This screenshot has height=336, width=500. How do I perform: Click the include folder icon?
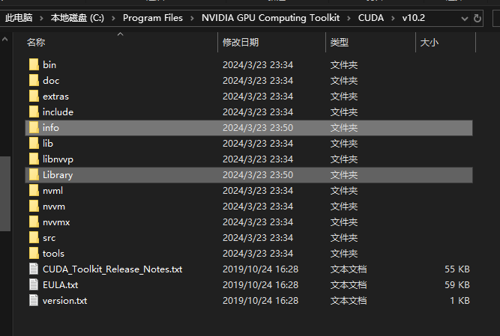click(34, 112)
